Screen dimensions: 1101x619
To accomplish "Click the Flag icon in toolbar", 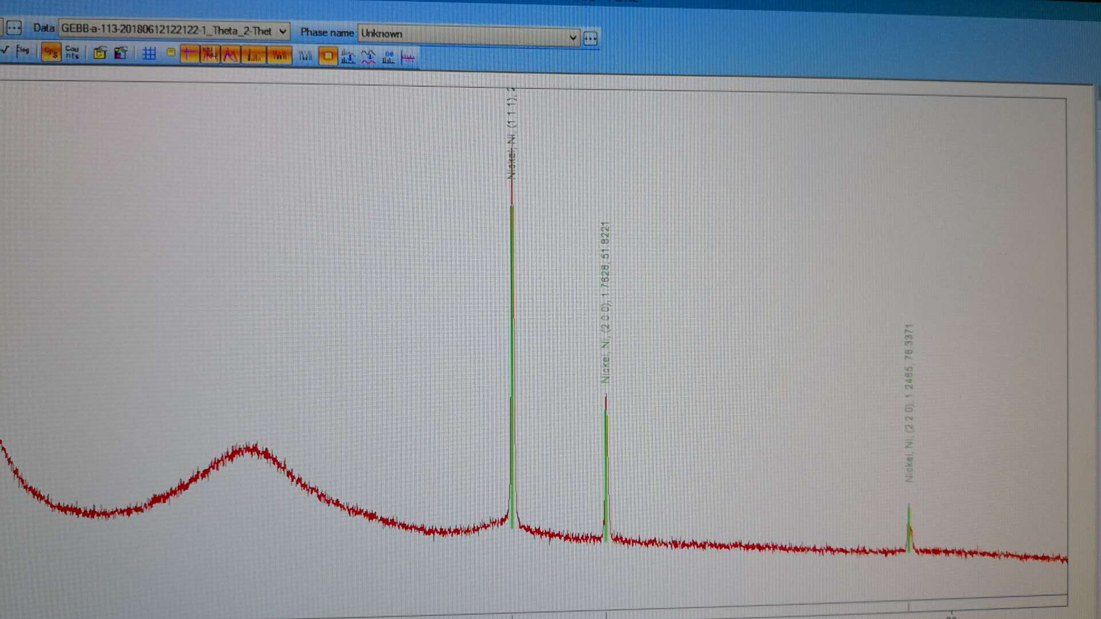I will (23, 50).
